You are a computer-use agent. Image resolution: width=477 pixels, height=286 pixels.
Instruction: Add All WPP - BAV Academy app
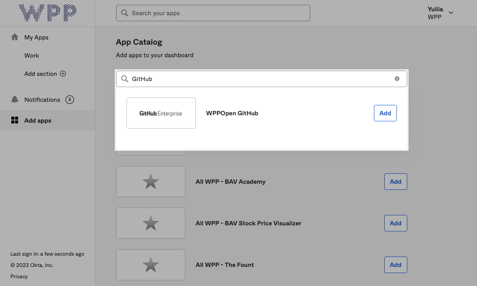[x=395, y=182]
